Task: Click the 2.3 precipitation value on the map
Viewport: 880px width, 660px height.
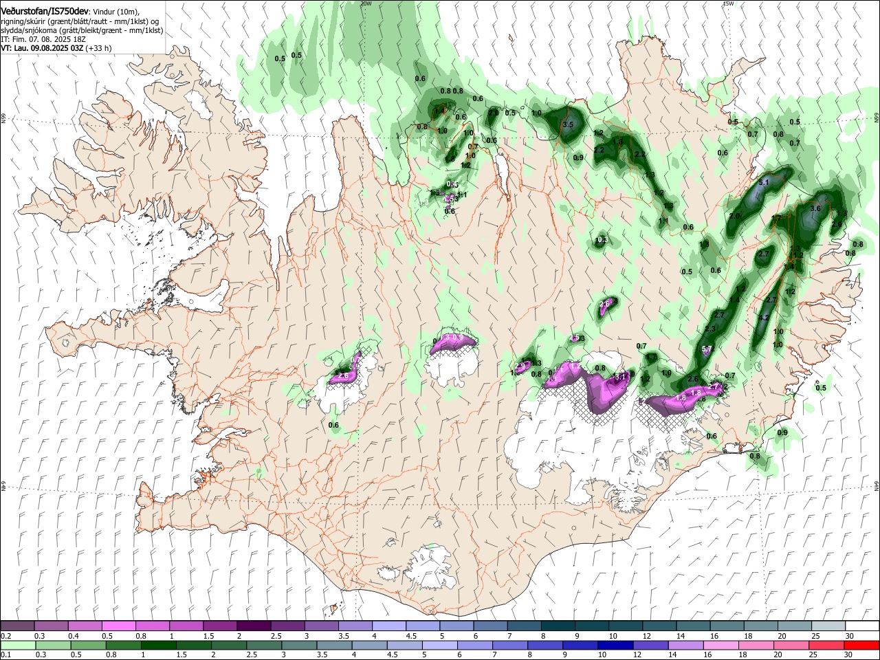Action: tap(710, 329)
